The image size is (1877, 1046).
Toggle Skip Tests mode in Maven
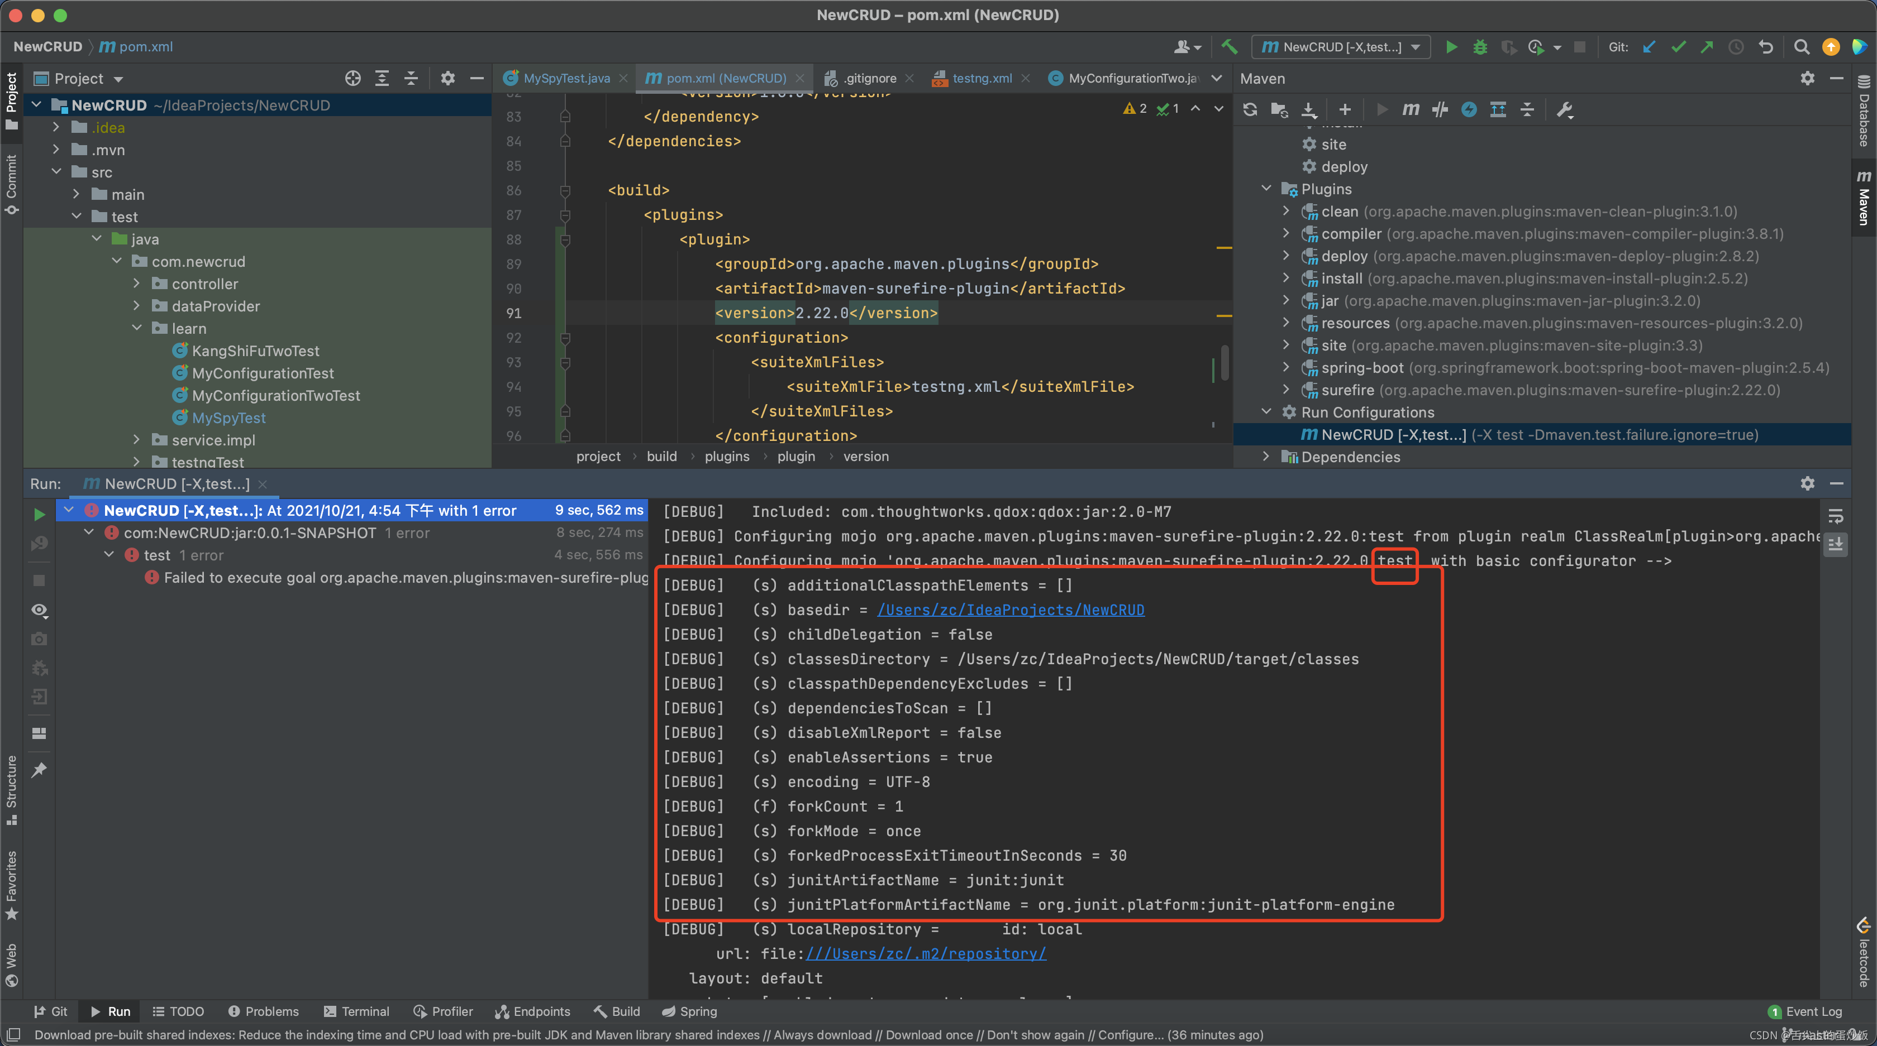click(1469, 109)
